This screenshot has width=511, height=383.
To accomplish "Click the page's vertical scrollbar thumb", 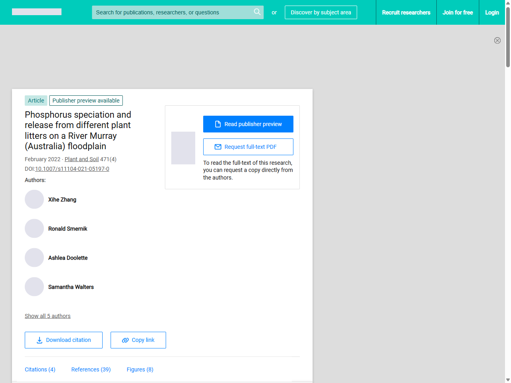I will point(508,36).
